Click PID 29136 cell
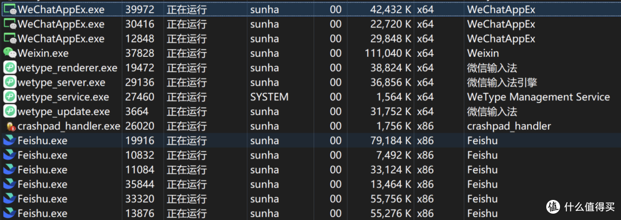This screenshot has height=220, width=621. pos(139,82)
